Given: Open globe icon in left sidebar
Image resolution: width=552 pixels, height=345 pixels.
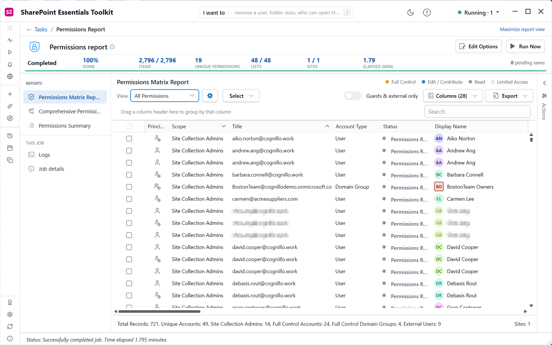Looking at the screenshot, I should tap(10, 76).
